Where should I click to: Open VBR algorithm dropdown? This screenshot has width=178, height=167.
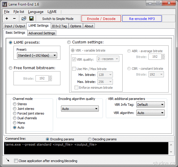(x=150, y=113)
